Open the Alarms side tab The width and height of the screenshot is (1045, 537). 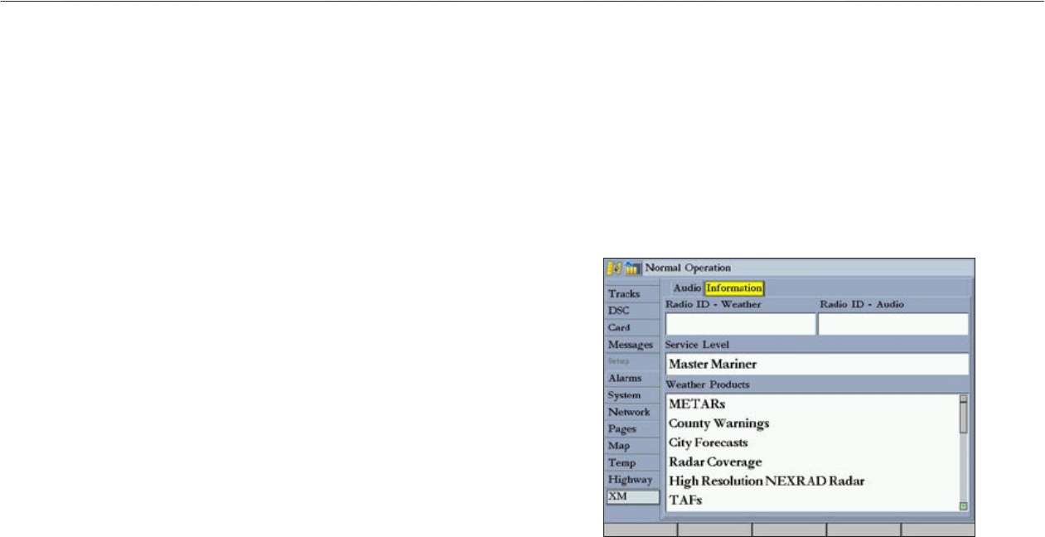[x=631, y=378]
